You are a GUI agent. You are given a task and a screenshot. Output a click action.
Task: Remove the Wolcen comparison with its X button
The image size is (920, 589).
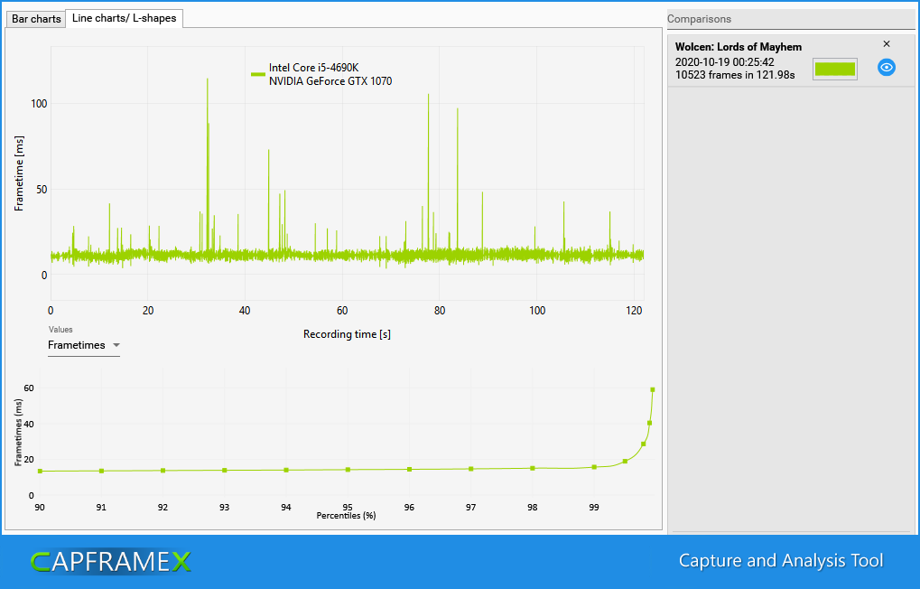(x=887, y=44)
